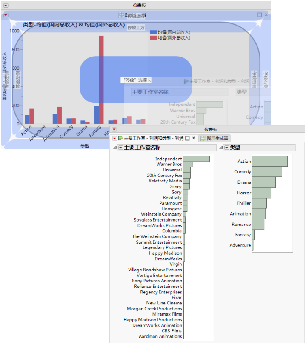Select the Warner Bros histogram bar
Viewport: 306px width, 344px height.
188,164
